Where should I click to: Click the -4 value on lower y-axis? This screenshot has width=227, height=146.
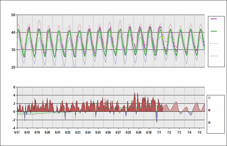click(x=14, y=128)
